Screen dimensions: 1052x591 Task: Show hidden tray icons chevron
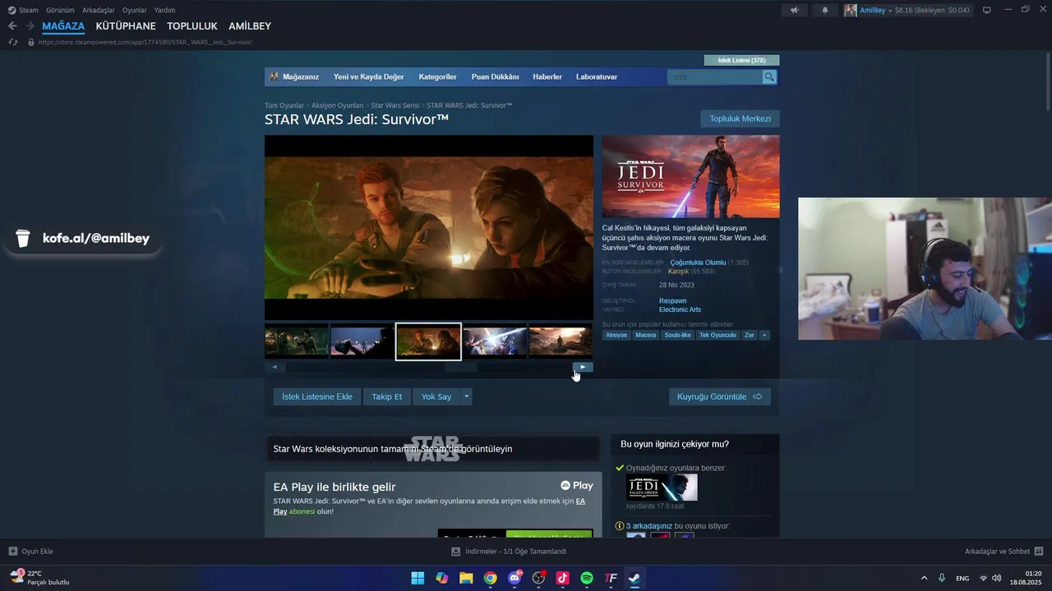924,578
